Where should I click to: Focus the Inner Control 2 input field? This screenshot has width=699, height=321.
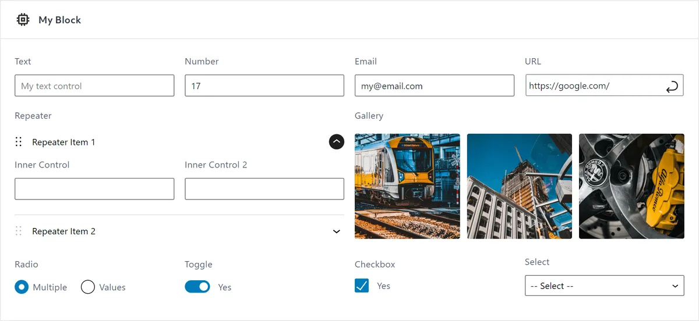264,189
